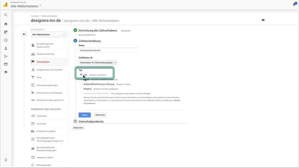This screenshot has height=168, width=299.
Task: Select the Ereignis radio option
Action: [81, 89]
